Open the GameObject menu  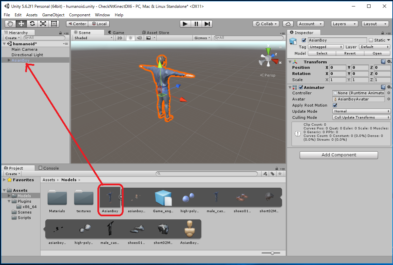click(x=53, y=15)
